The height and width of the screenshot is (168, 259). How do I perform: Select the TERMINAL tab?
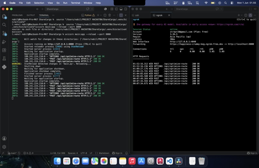[x=44, y=15]
